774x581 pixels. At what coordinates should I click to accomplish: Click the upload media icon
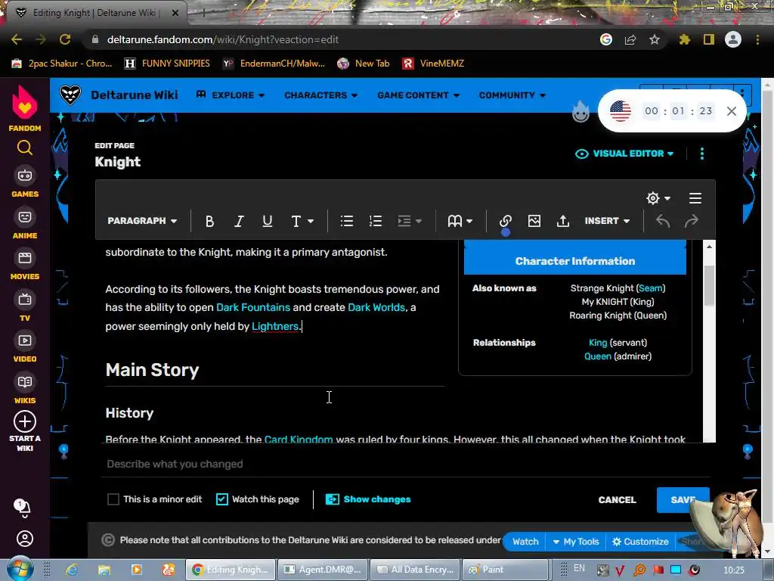click(x=562, y=222)
